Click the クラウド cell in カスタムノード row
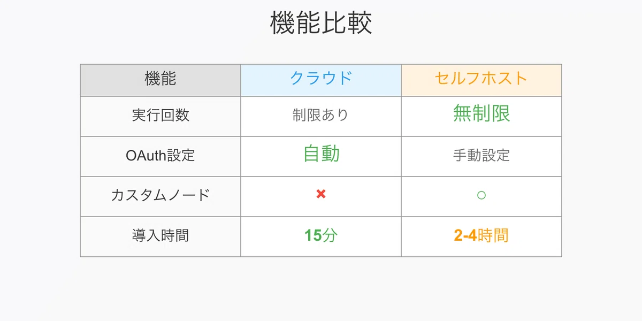This screenshot has height=321, width=642. coord(321,196)
